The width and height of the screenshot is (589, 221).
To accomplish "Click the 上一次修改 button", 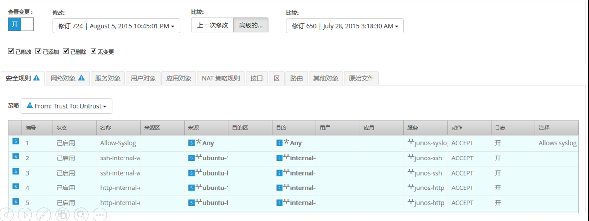I will click(212, 25).
